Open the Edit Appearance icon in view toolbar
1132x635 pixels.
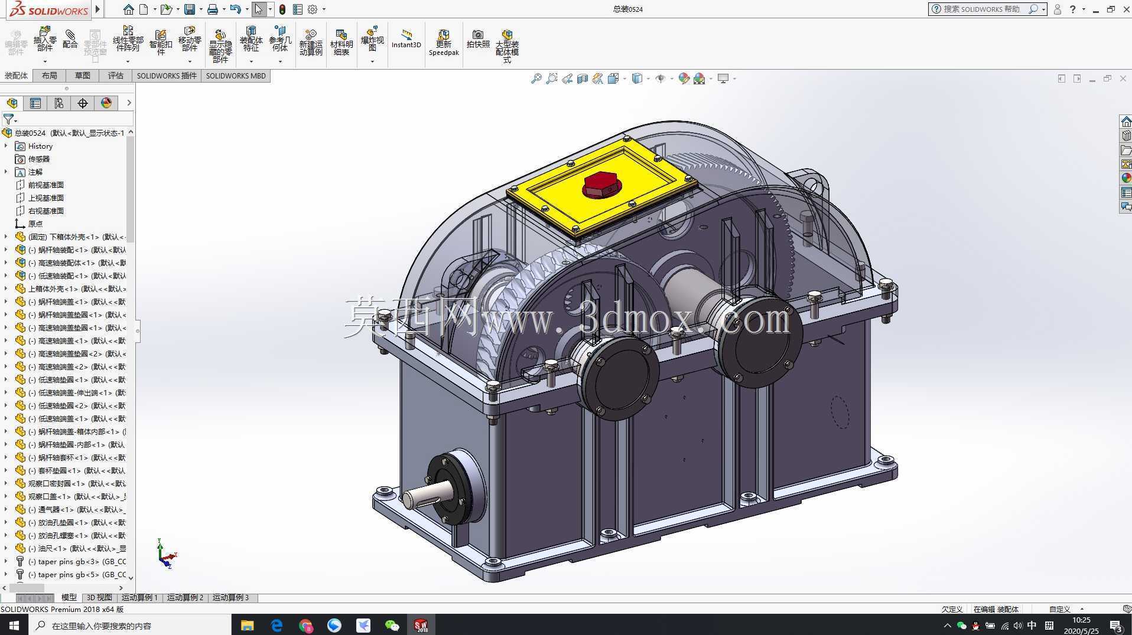point(684,78)
